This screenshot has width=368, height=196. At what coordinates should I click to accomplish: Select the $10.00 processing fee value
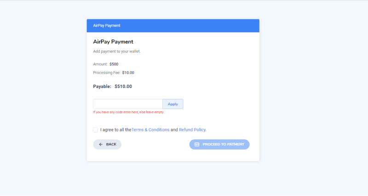coord(128,73)
